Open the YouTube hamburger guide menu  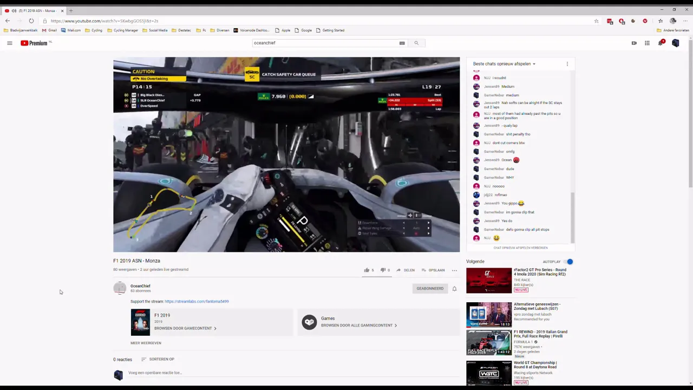(9, 43)
